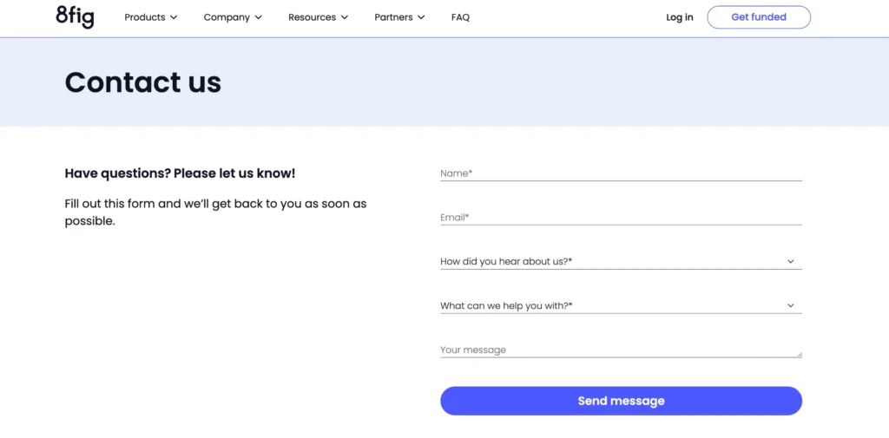Click the chevron arrow beside Company
The height and width of the screenshot is (438, 889).
coord(259,17)
